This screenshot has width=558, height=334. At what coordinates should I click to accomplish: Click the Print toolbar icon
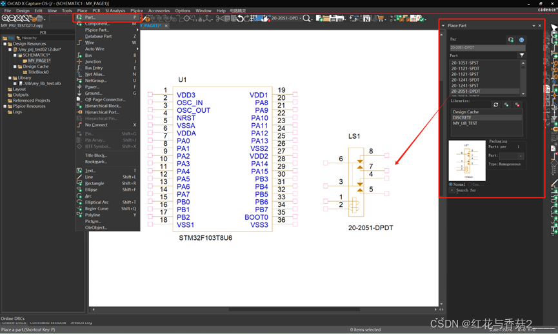[x=340, y=18]
